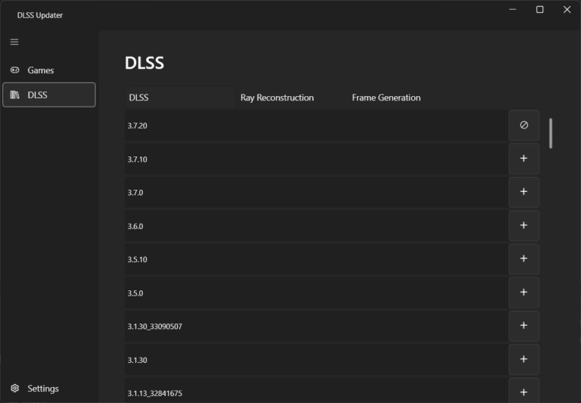This screenshot has width=581, height=403.
Task: Maximize the DLSS Updater window
Action: click(x=540, y=10)
